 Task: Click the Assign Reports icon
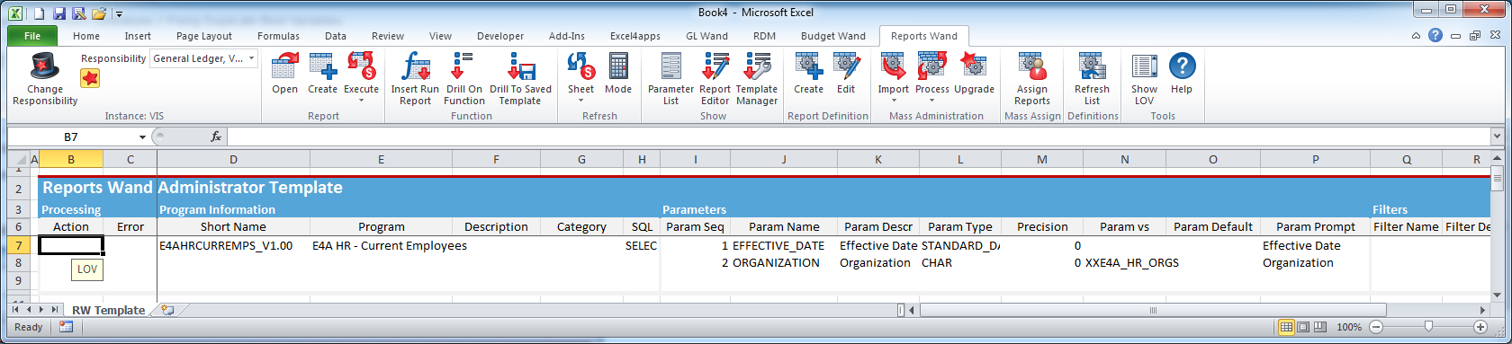pyautogui.click(x=1032, y=66)
